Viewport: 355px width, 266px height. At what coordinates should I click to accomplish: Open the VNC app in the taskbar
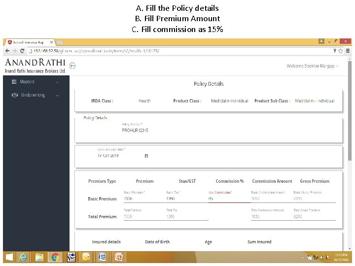tap(71, 257)
